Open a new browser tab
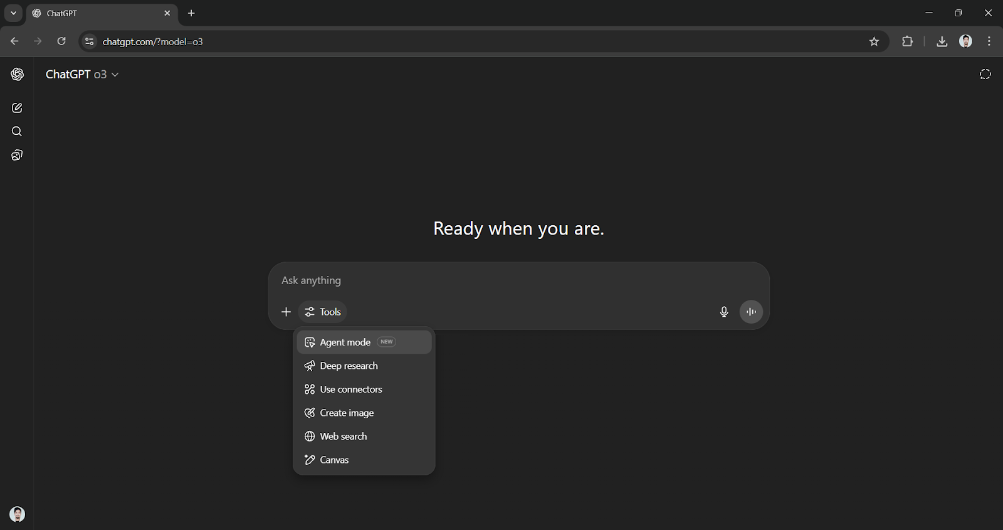The width and height of the screenshot is (1003, 530). point(191,13)
